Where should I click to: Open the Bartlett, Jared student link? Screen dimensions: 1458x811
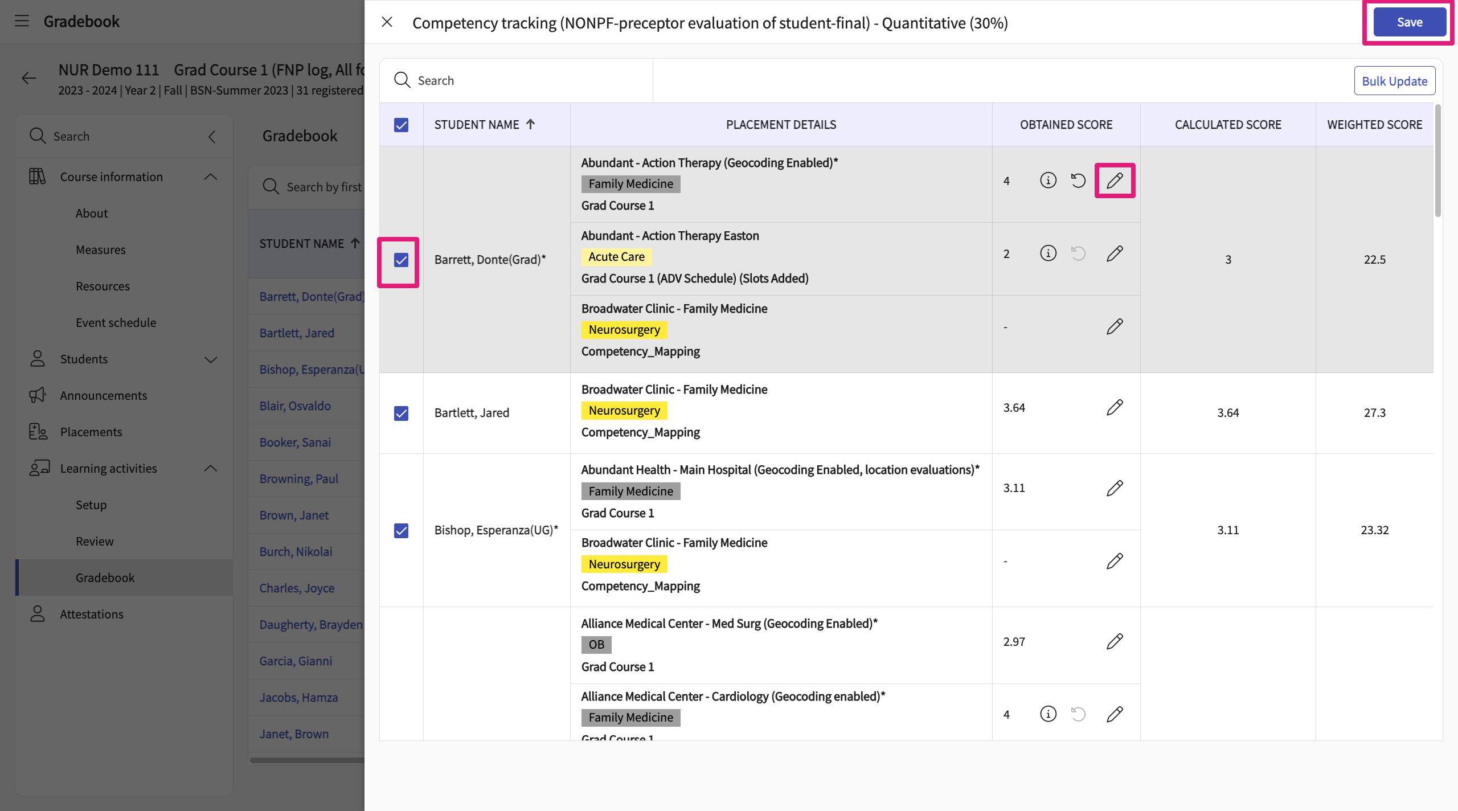(x=297, y=333)
